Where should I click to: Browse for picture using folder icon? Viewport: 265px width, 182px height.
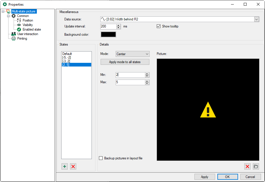point(256,166)
